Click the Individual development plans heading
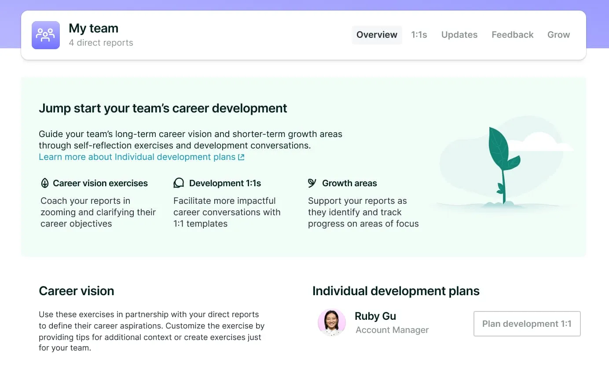Image resolution: width=609 pixels, height=376 pixels. 396,291
